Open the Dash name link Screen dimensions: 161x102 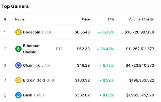[x=28, y=95]
